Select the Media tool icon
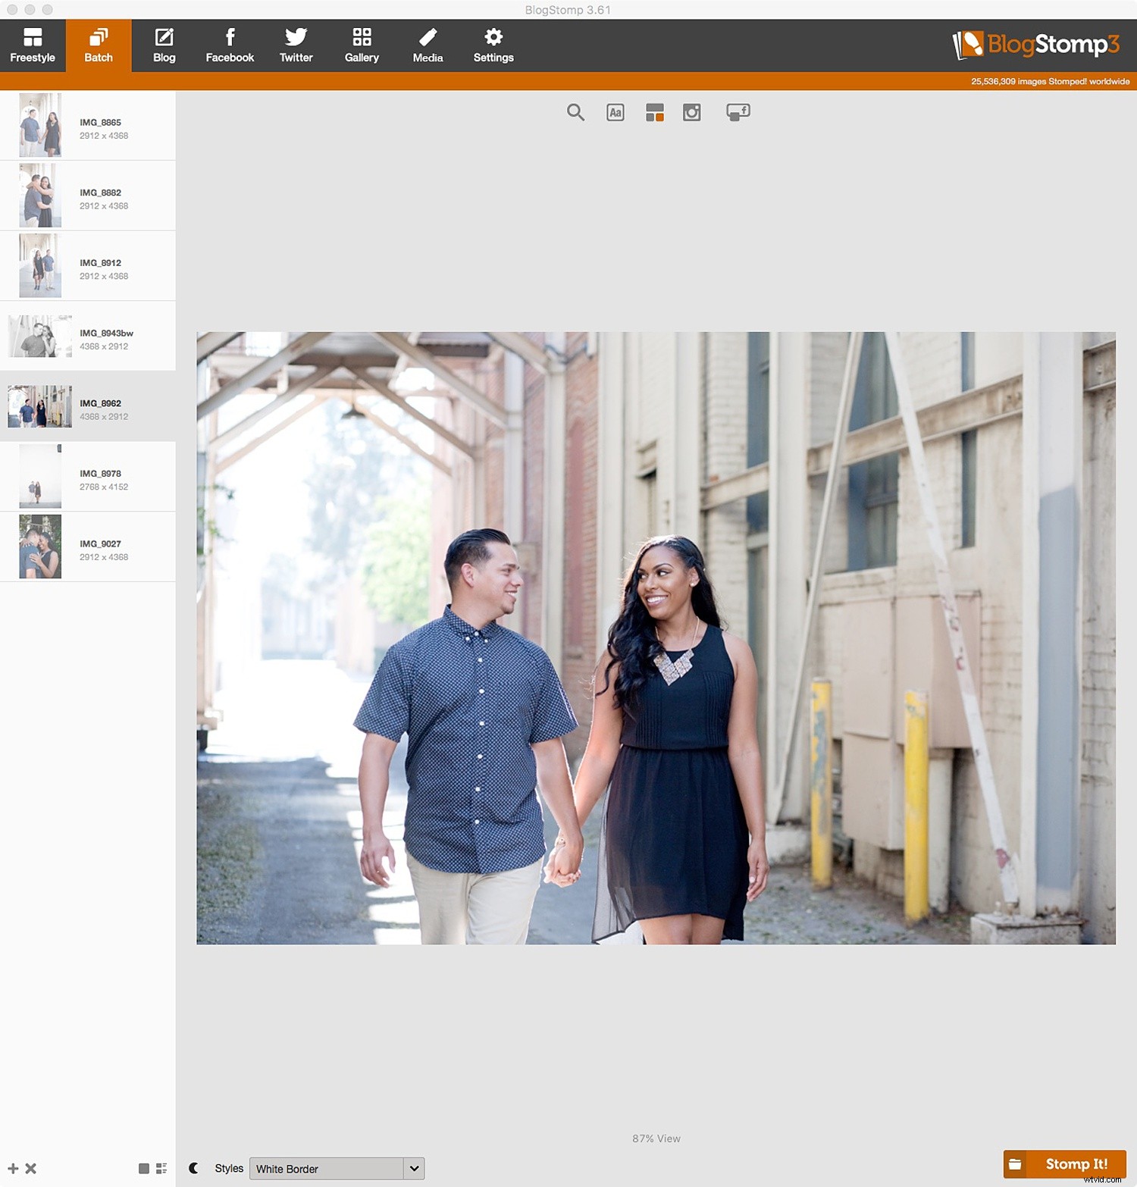 427,44
